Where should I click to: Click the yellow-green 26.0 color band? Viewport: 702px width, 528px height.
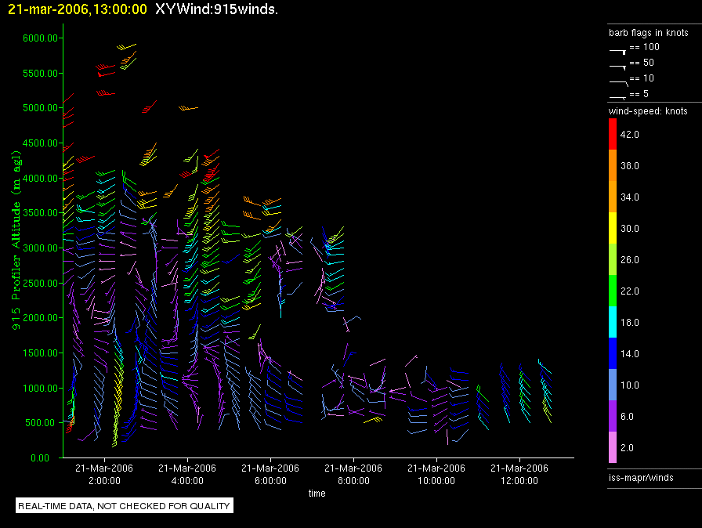click(x=613, y=259)
